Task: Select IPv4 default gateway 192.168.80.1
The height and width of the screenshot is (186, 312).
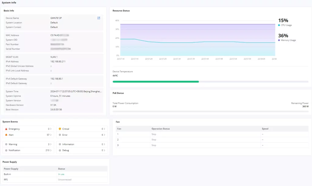Action: coord(56,79)
